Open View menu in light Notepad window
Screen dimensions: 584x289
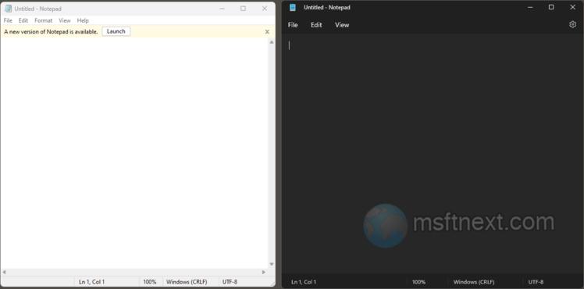tap(65, 20)
